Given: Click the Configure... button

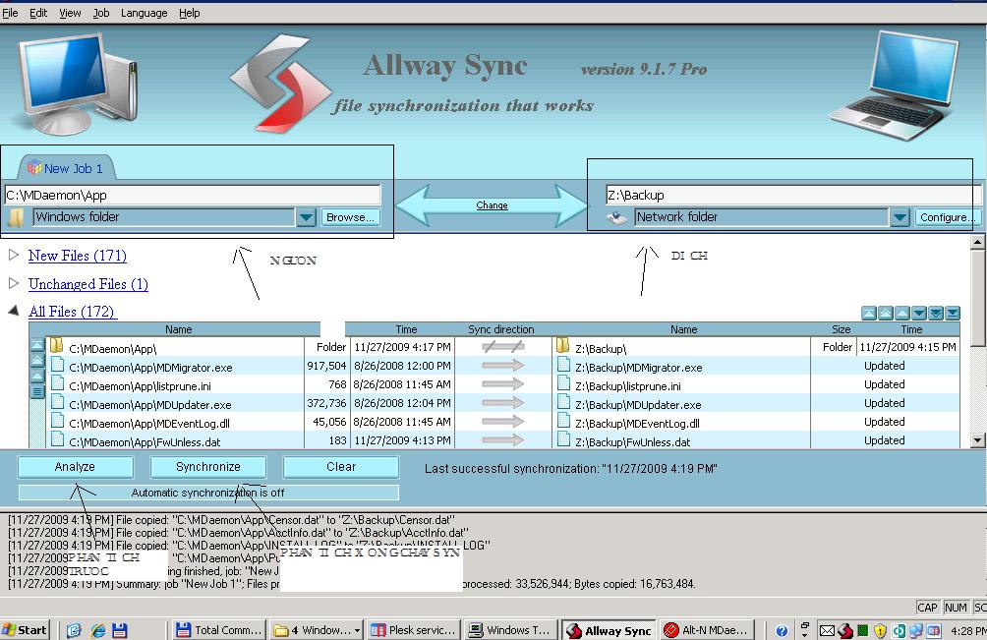Looking at the screenshot, I should (946, 217).
